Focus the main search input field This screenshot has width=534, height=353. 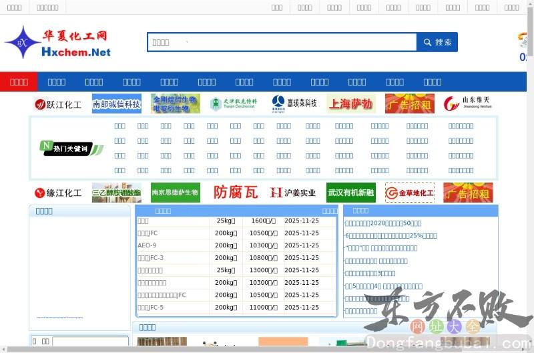[282, 42]
